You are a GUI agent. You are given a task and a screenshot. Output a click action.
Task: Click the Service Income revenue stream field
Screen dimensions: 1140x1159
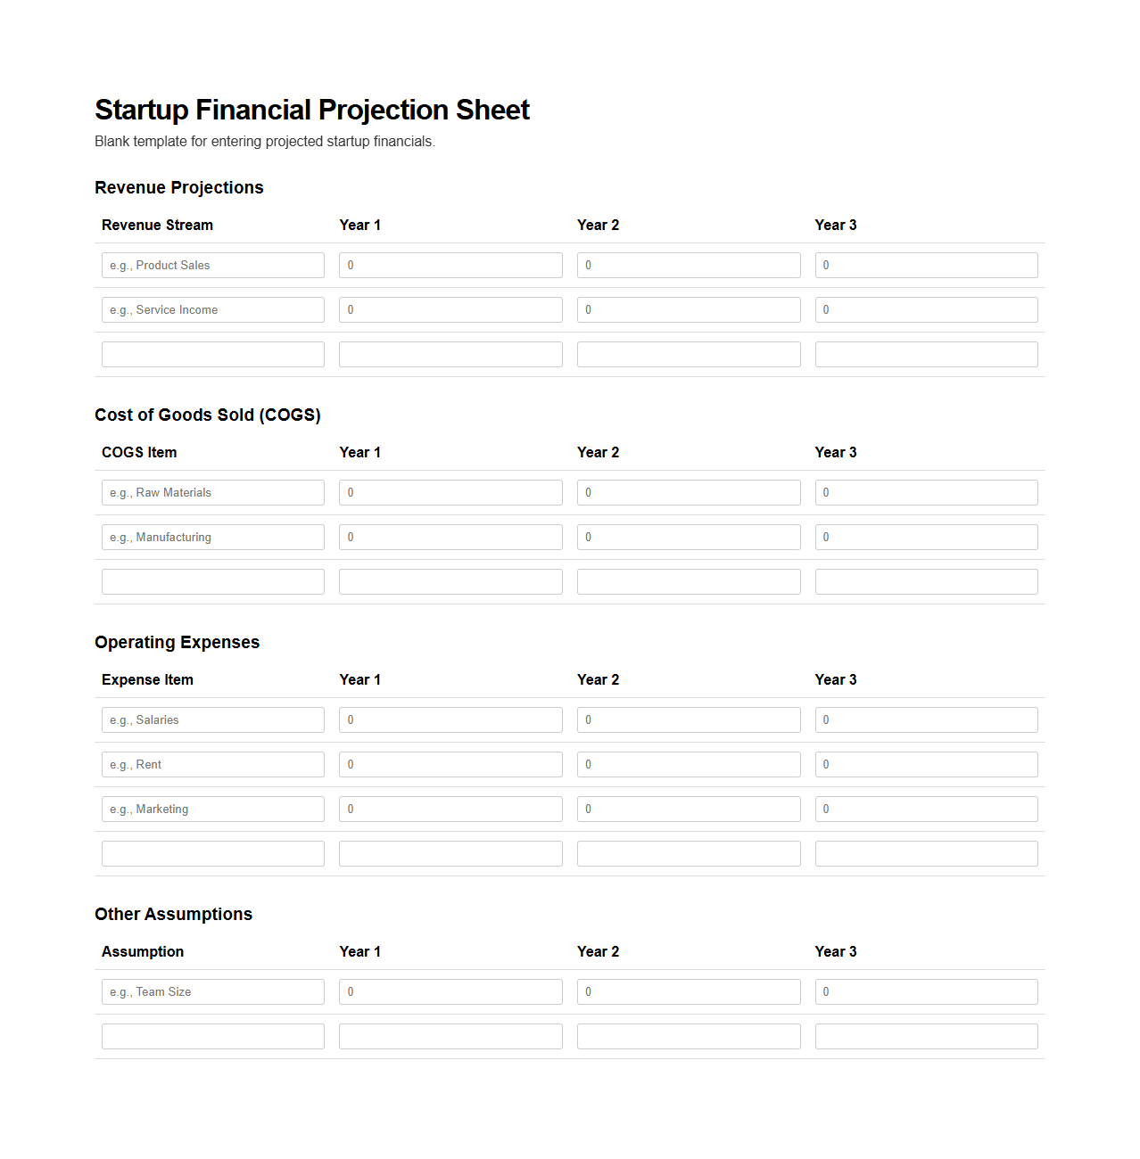pyautogui.click(x=212, y=309)
